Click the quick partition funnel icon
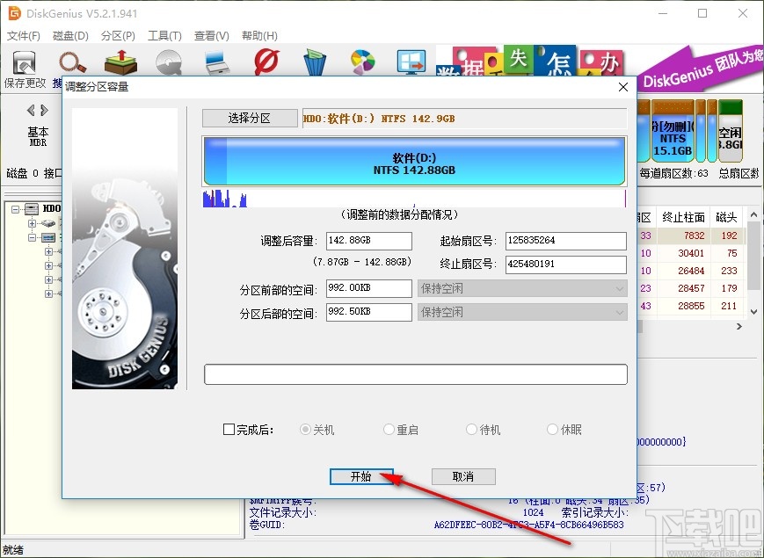The image size is (764, 558). 314,62
